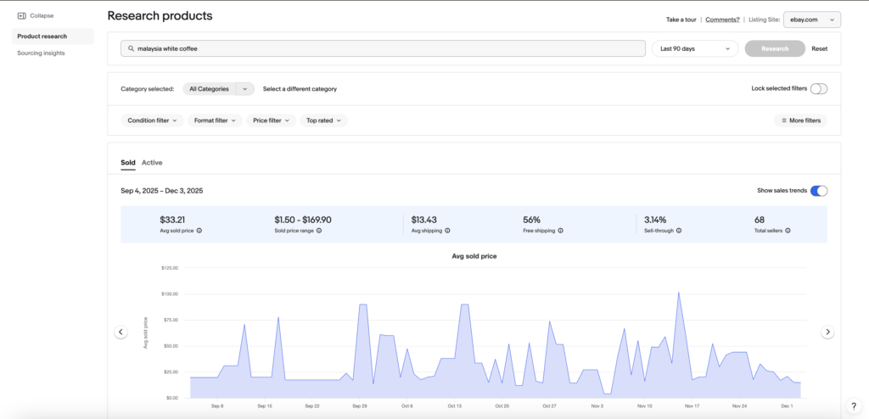Expand the Listing Site ebay.com dropdown
The width and height of the screenshot is (869, 419).
pos(810,19)
